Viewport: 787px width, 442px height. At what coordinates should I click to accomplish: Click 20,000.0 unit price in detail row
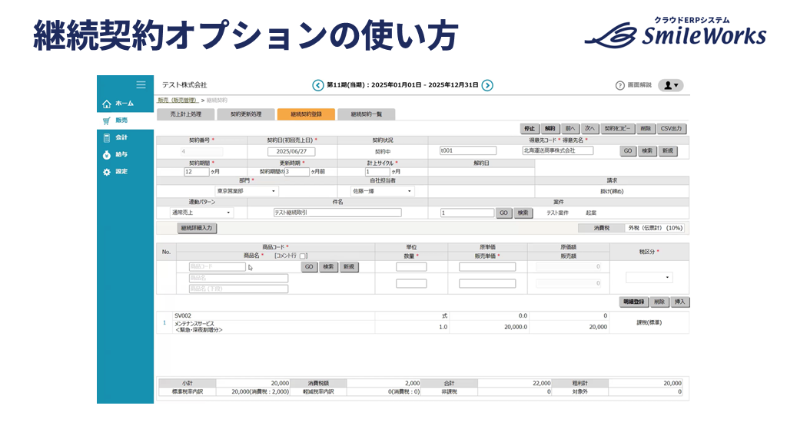pyautogui.click(x=516, y=327)
